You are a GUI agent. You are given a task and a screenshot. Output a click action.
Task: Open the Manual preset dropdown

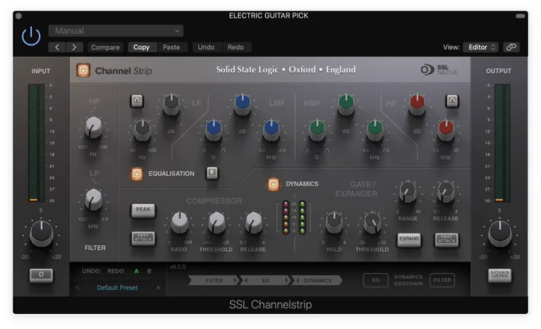[116, 31]
